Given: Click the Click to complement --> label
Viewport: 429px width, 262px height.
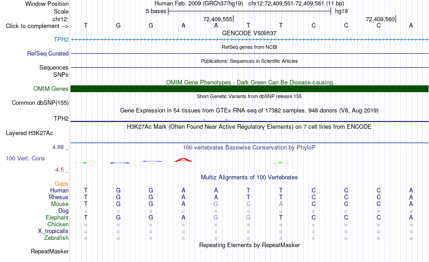Looking at the screenshot, I should pos(37,26).
